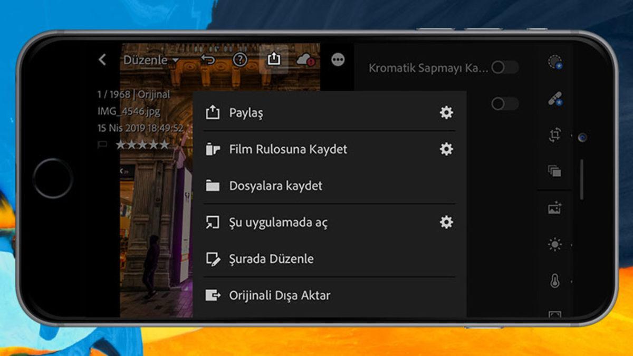Set the photo rating via the five stars
Viewport: 633px width, 356px height.
pyautogui.click(x=142, y=144)
